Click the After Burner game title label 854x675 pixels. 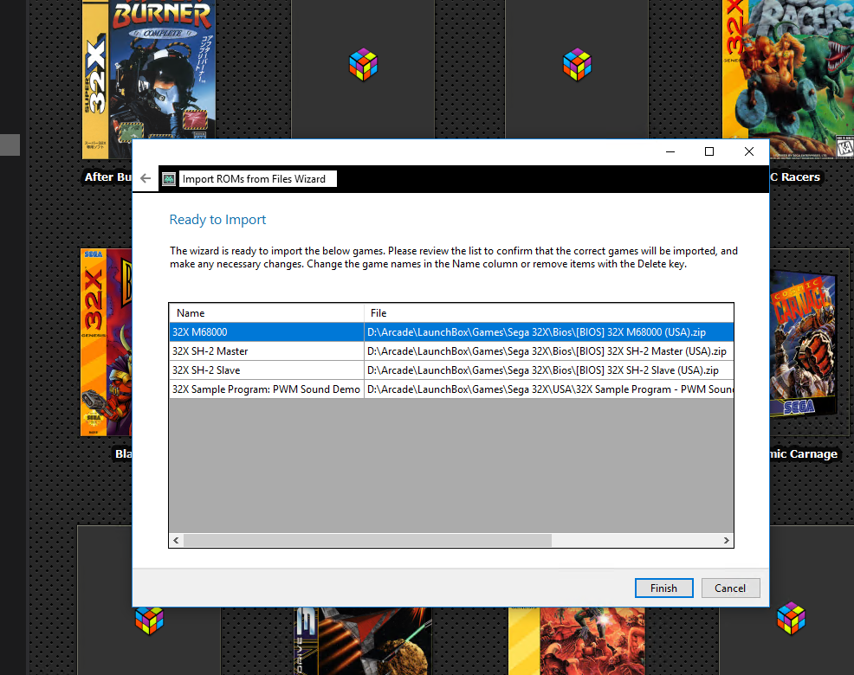coord(108,177)
